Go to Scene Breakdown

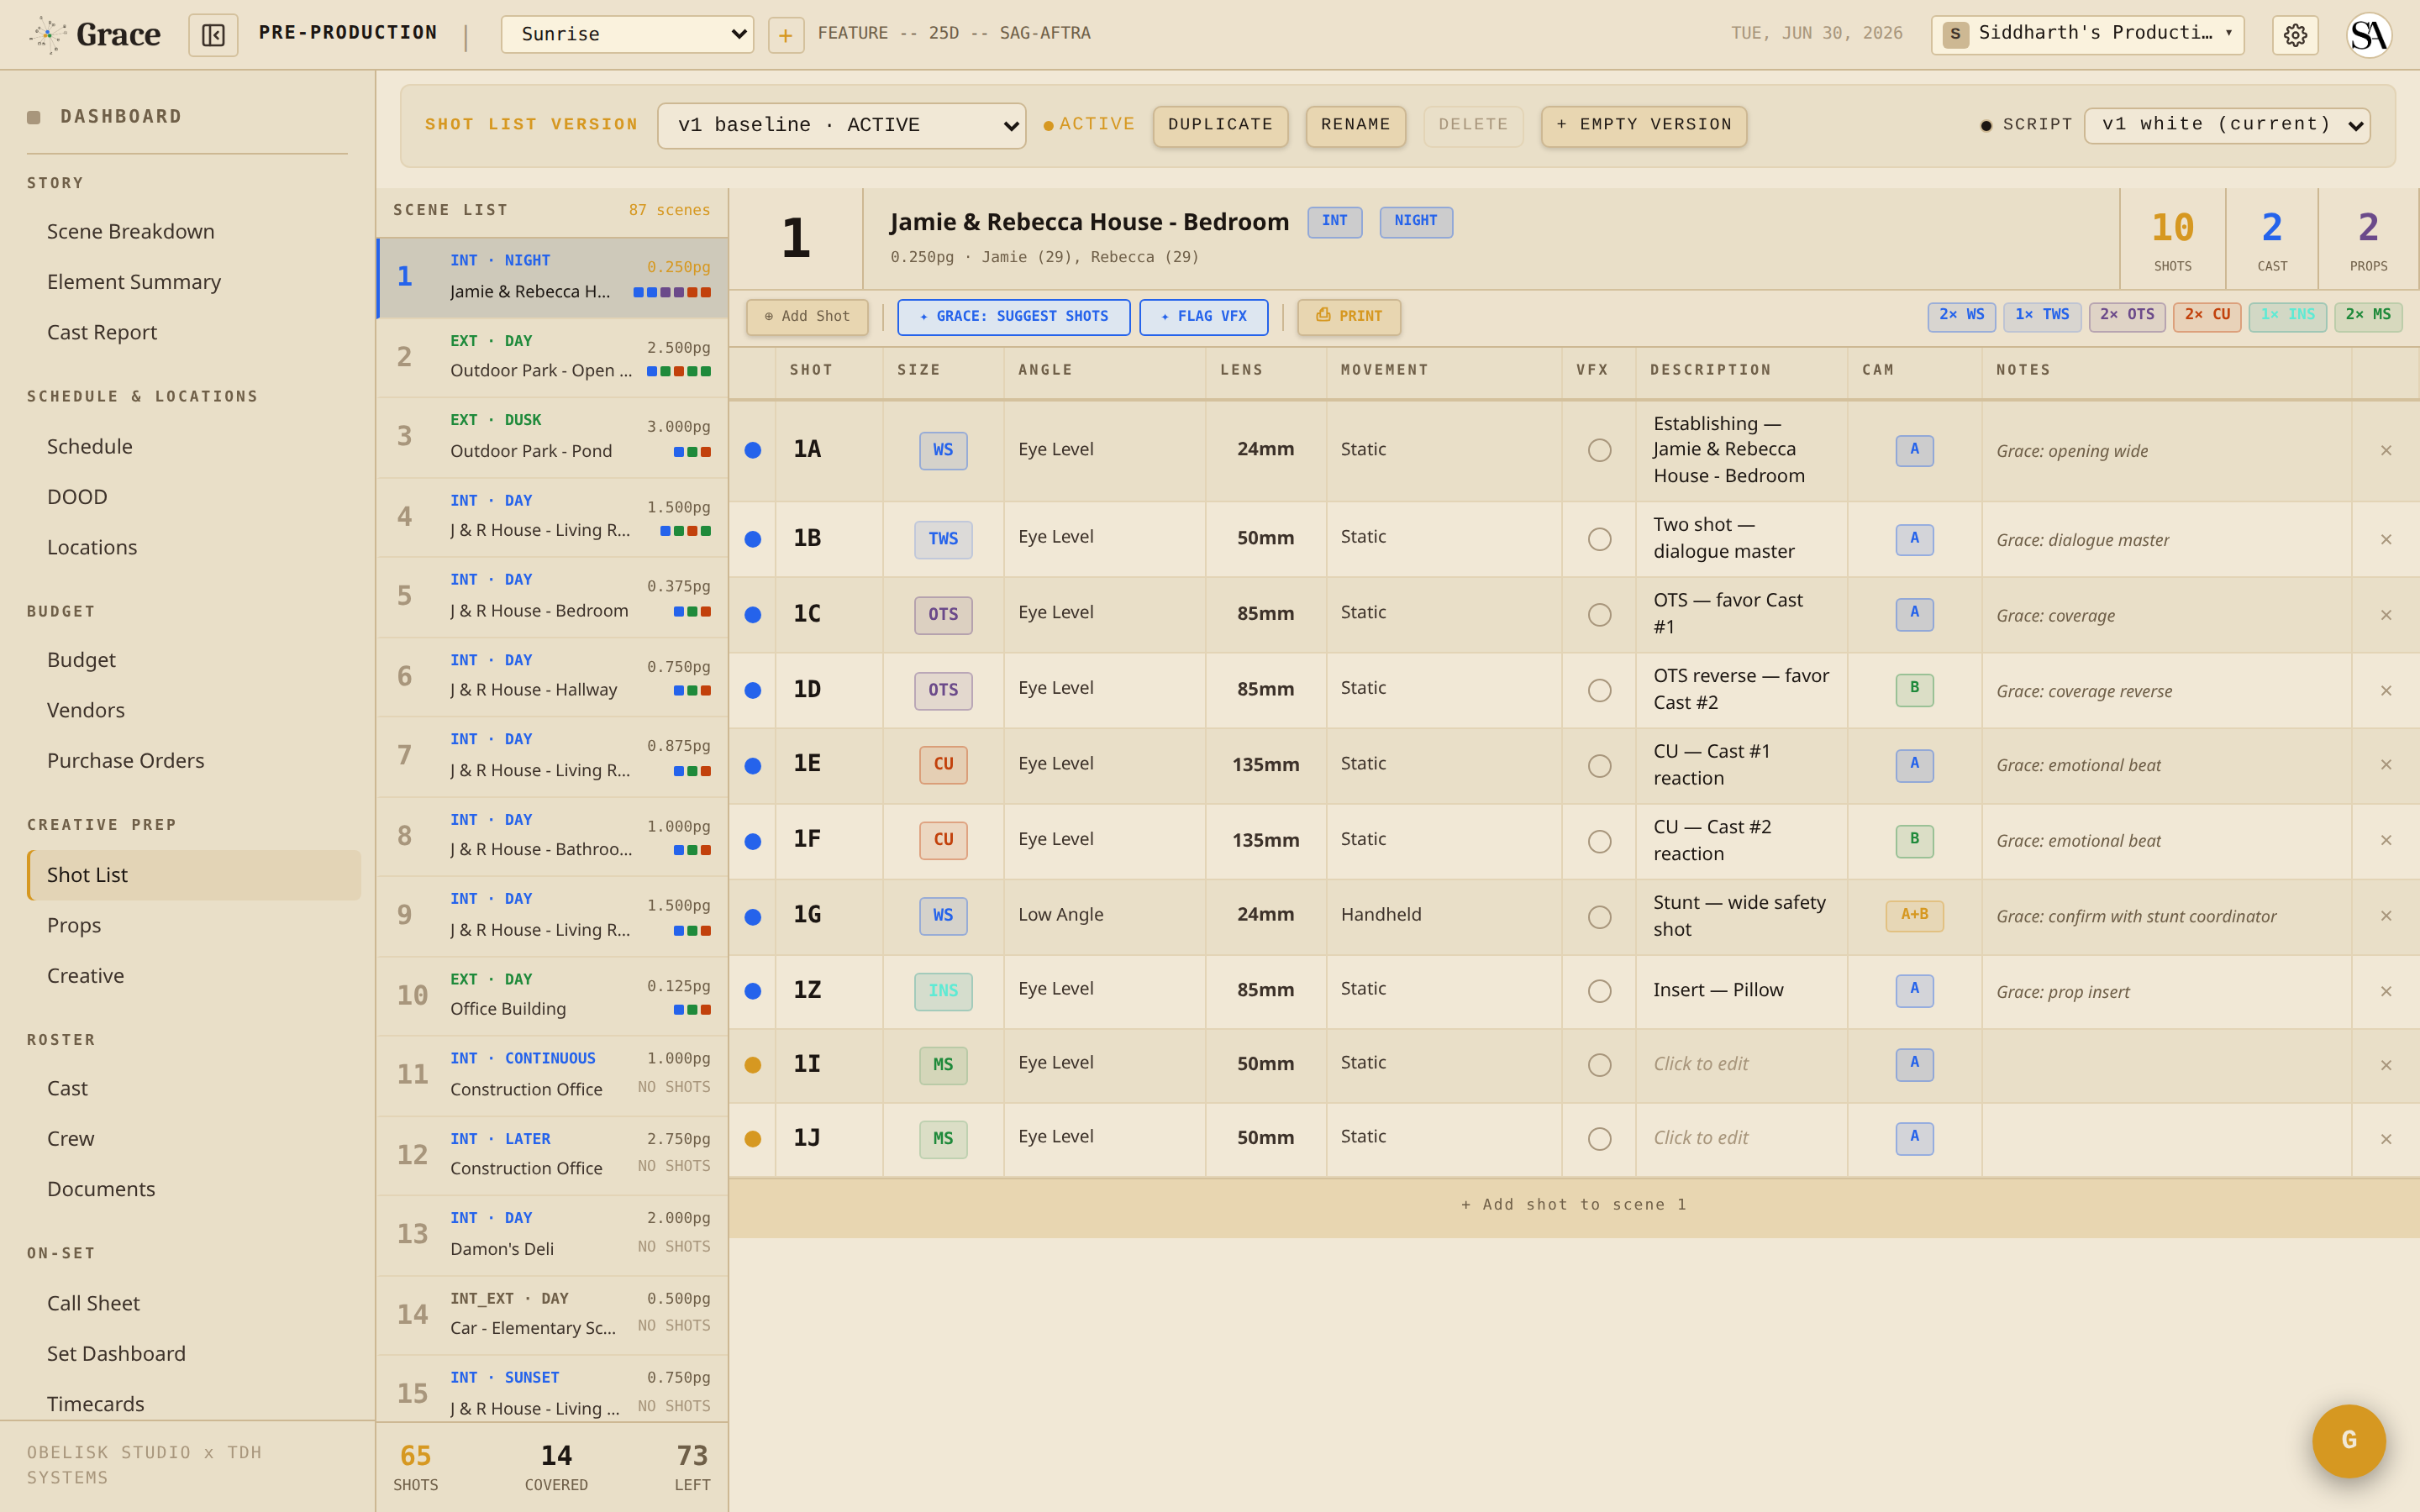[131, 231]
